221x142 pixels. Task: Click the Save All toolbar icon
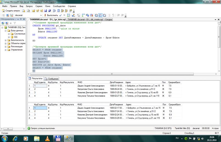pos(50,10)
